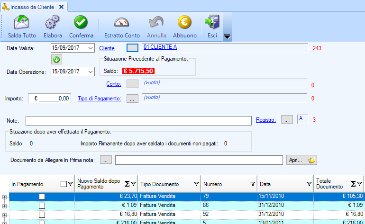Check In Pagamento box for invoice 79
This screenshot has height=224, width=365.
tap(42, 197)
